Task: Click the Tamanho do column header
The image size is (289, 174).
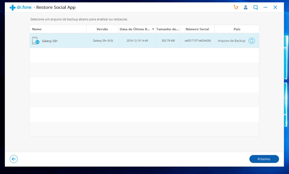Action: point(168,29)
